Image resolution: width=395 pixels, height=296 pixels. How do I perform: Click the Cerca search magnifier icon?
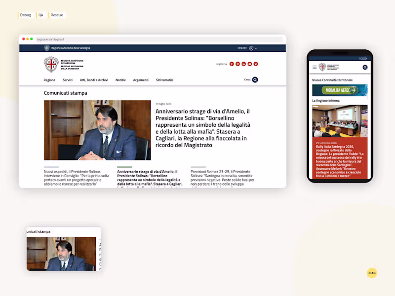coord(255,80)
